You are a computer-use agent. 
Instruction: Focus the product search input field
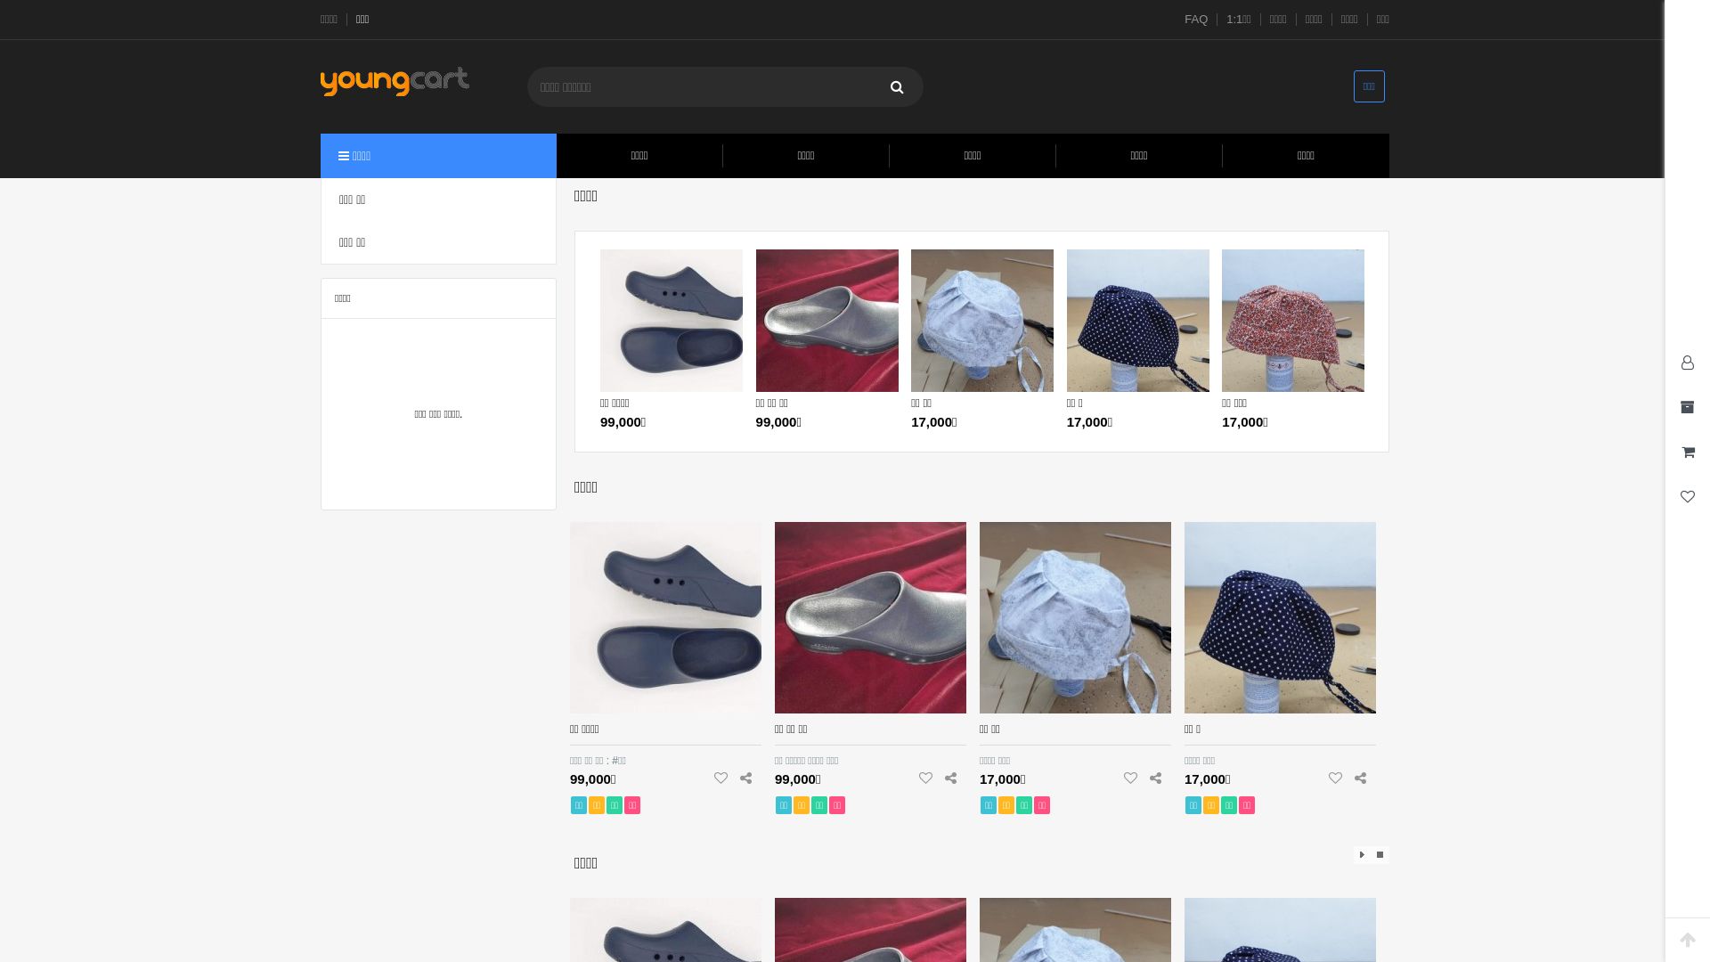click(704, 87)
